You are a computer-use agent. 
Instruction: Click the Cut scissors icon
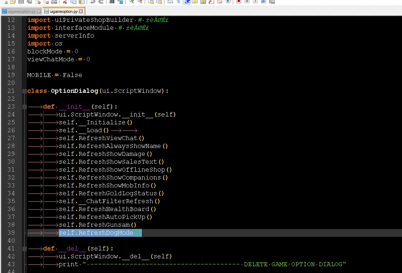click(x=65, y=2)
